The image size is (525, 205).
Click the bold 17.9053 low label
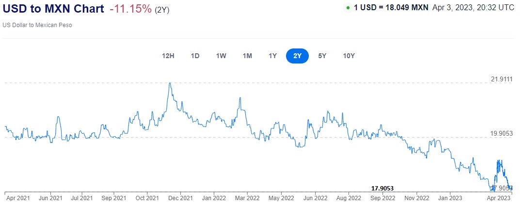[382, 188]
